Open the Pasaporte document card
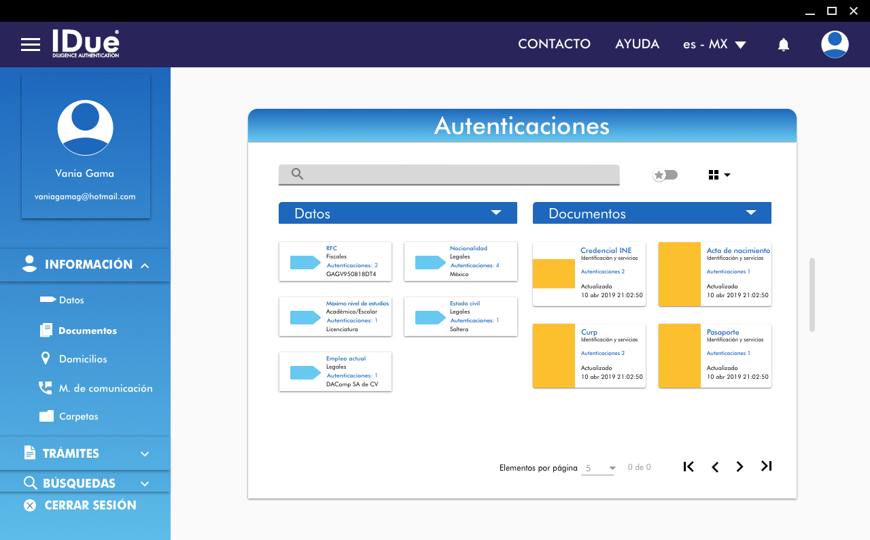The image size is (870, 540). pos(714,356)
